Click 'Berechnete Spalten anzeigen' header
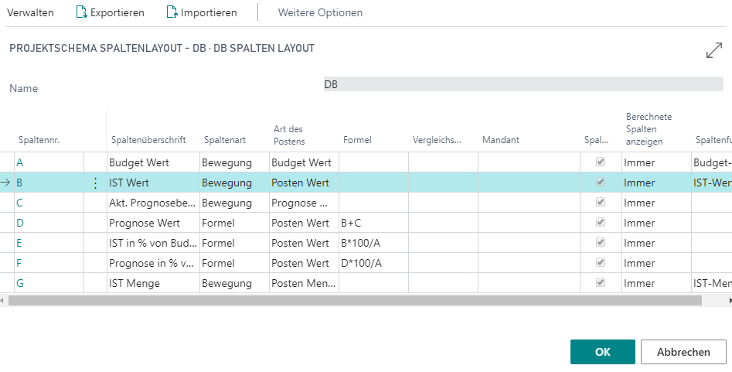 coord(649,129)
